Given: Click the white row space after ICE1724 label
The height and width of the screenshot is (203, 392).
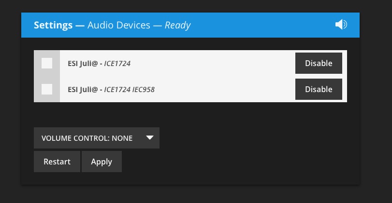Looking at the screenshot, I should click(x=213, y=63).
